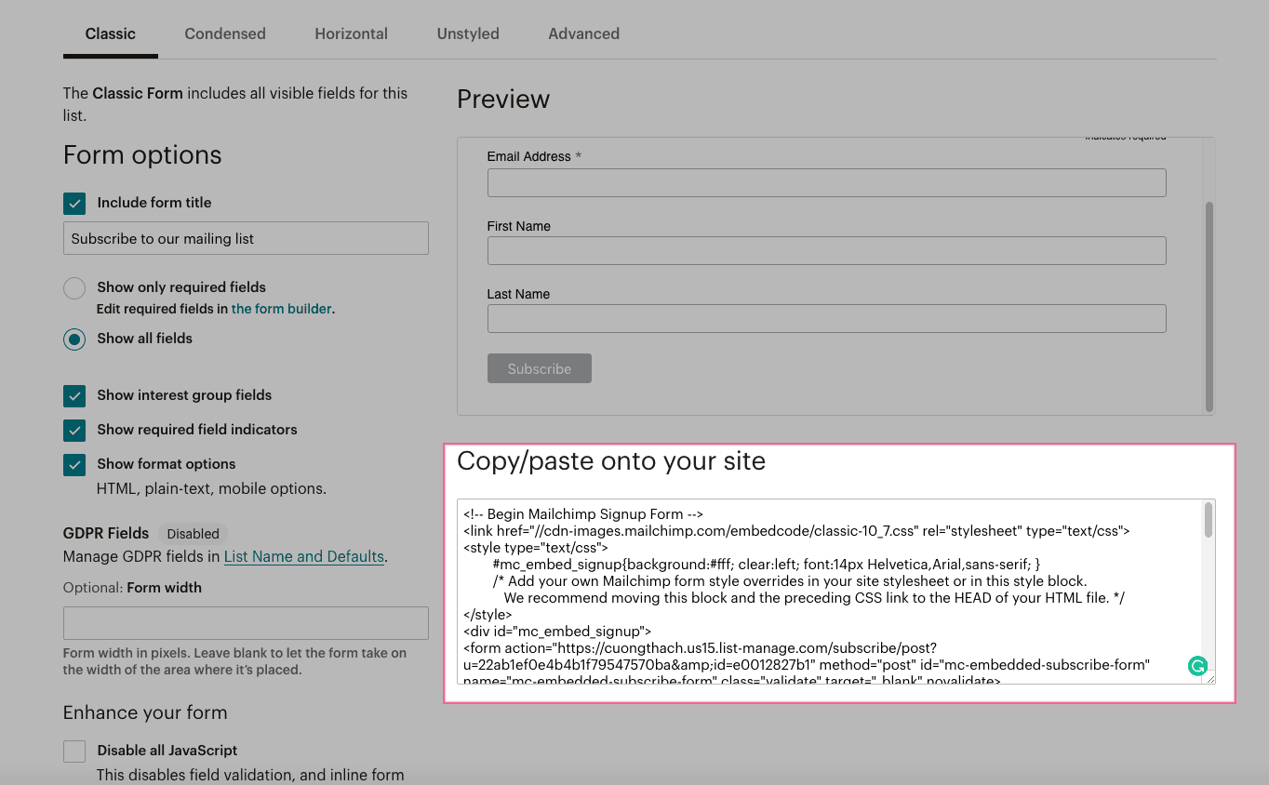This screenshot has width=1269, height=785.
Task: Select the Unstyled tab
Action: click(468, 33)
